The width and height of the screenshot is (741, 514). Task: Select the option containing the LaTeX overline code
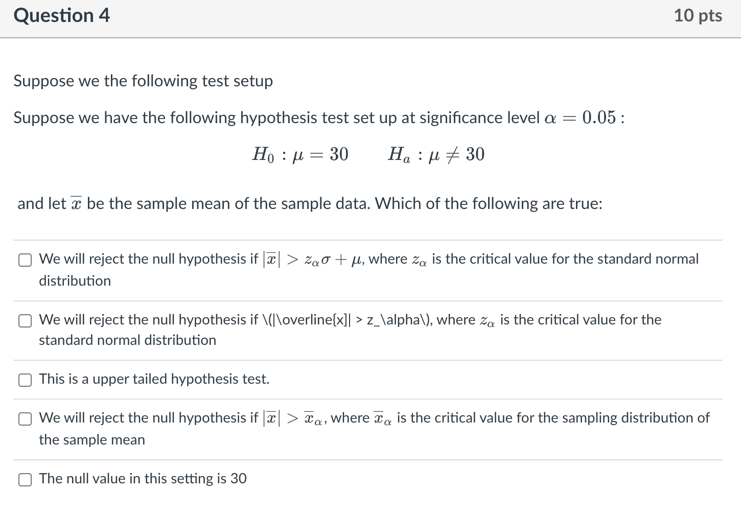tap(25, 321)
